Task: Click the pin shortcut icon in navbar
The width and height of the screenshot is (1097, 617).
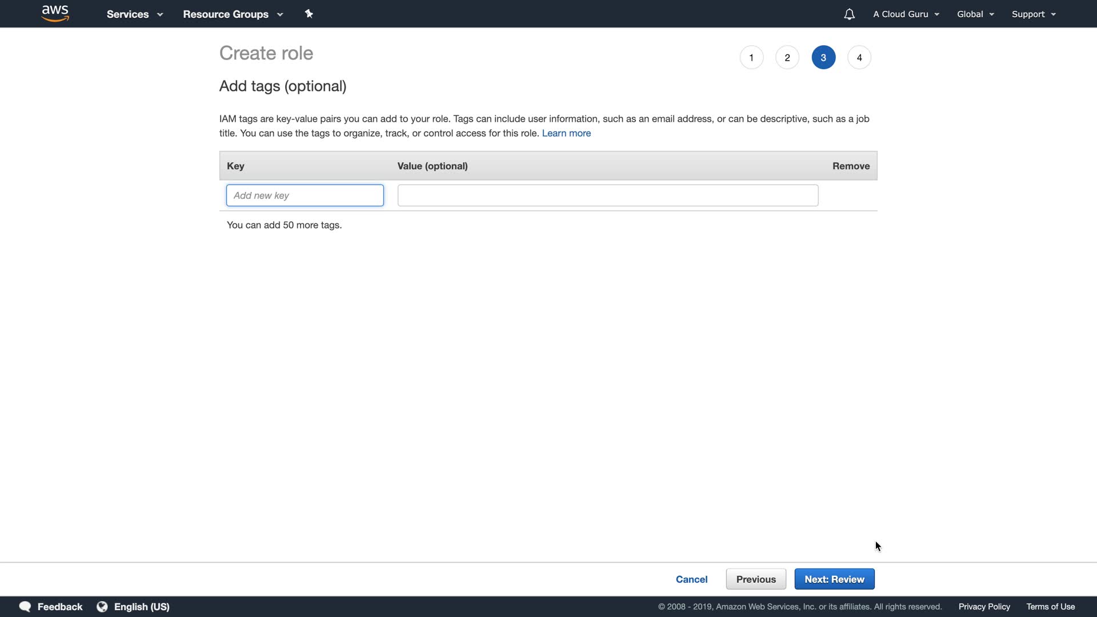Action: coord(309,14)
